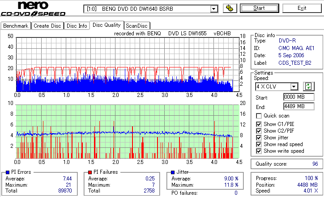Click Speed value 4.01 X

(311, 191)
